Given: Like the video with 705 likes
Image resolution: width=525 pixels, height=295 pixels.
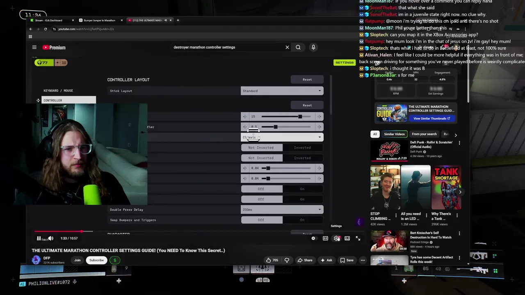Looking at the screenshot, I should point(272,260).
